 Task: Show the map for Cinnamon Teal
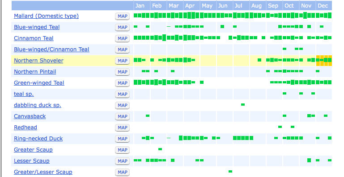(123, 38)
